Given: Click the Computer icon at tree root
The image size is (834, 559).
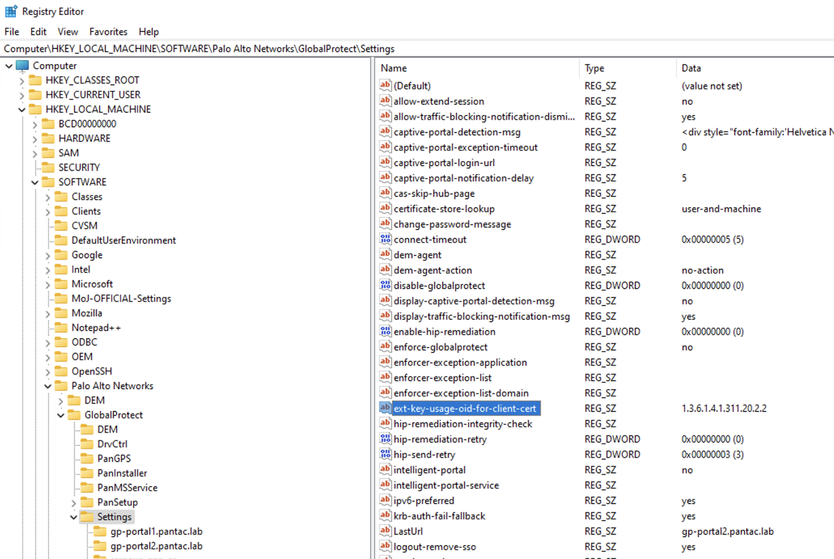Looking at the screenshot, I should 22,65.
